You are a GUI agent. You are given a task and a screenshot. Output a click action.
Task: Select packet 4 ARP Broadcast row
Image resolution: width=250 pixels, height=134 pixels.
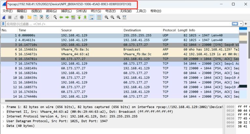(120, 49)
